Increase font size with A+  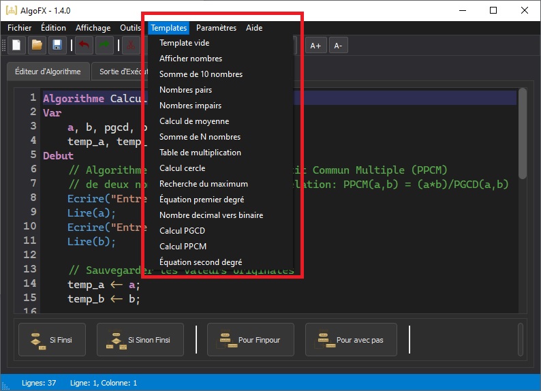click(315, 46)
